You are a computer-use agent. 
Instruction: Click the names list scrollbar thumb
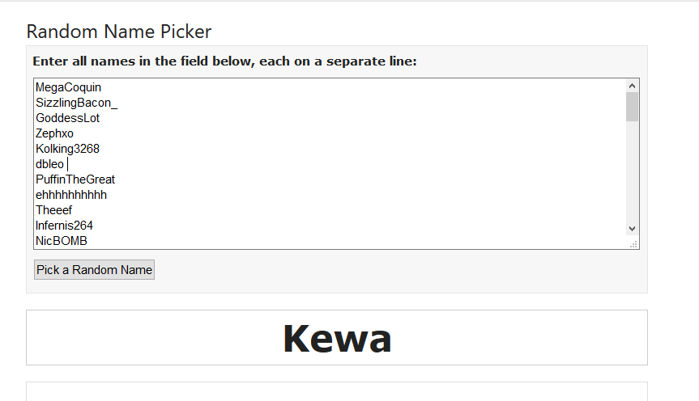[633, 107]
